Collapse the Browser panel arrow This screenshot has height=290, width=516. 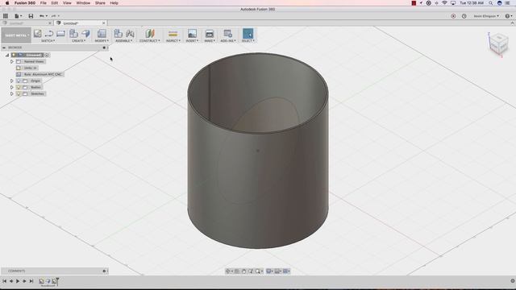pos(4,48)
